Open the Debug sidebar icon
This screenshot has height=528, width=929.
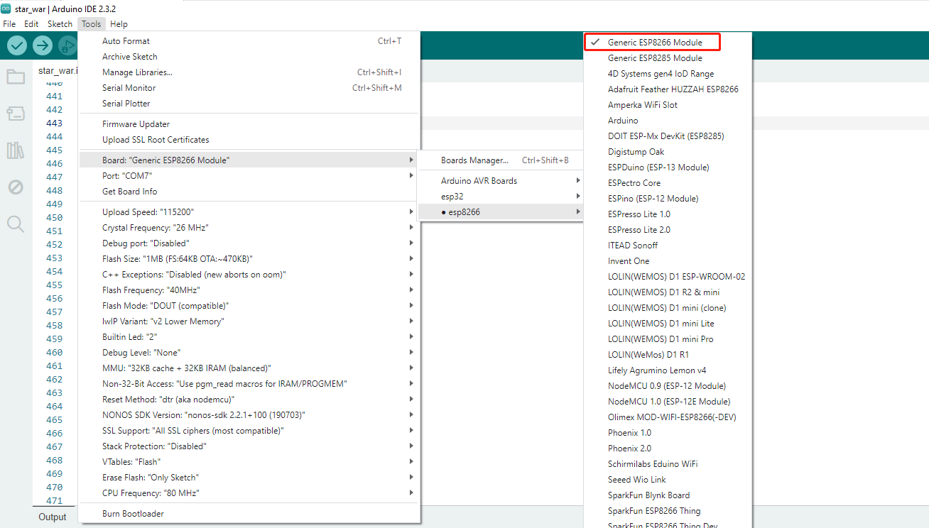16,187
